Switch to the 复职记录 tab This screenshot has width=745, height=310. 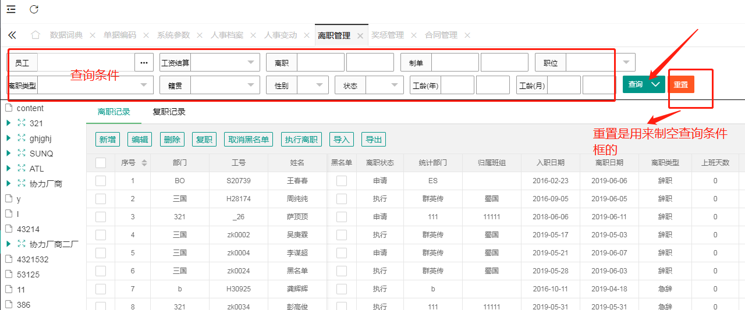[169, 112]
